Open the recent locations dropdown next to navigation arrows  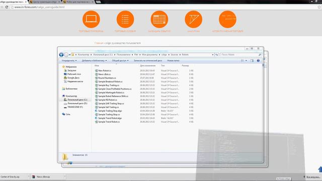[69, 55]
